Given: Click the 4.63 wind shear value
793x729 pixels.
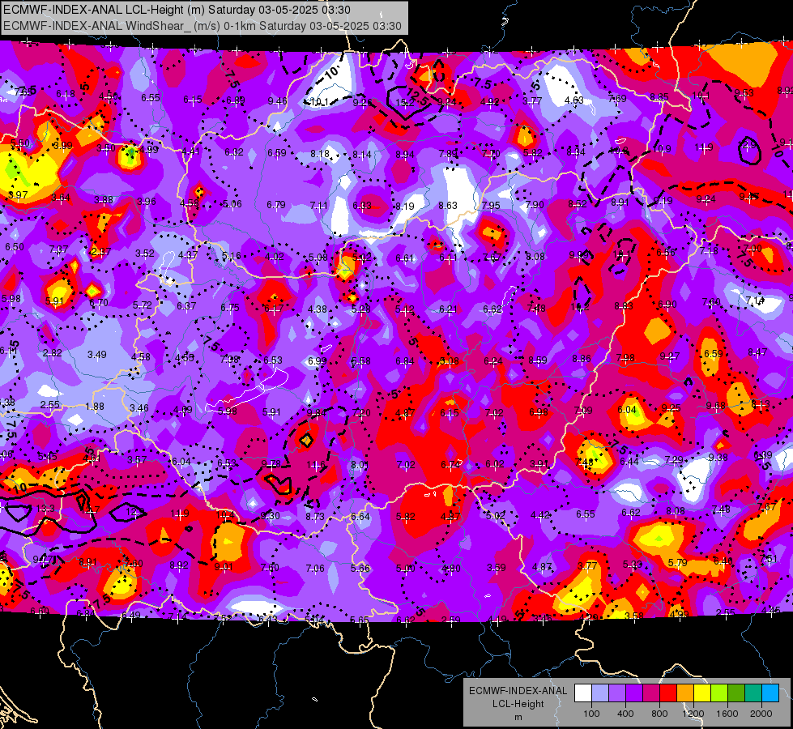Looking at the screenshot, I should click(574, 100).
